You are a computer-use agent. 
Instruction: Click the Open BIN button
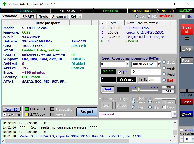(x=12, y=110)
